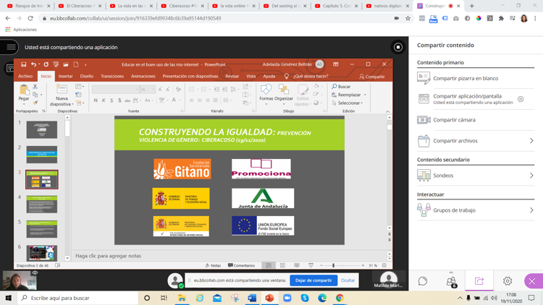Click the zoom out minus button
The image size is (543, 305).
(321, 265)
